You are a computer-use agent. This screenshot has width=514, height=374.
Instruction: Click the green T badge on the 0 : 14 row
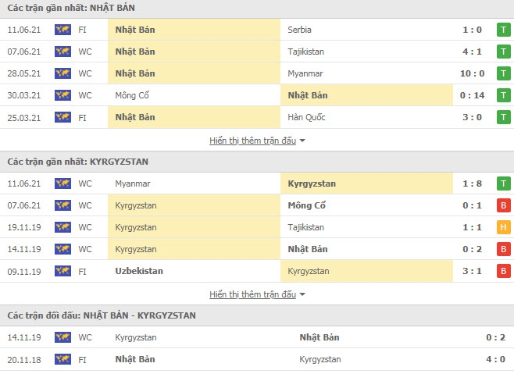(504, 95)
